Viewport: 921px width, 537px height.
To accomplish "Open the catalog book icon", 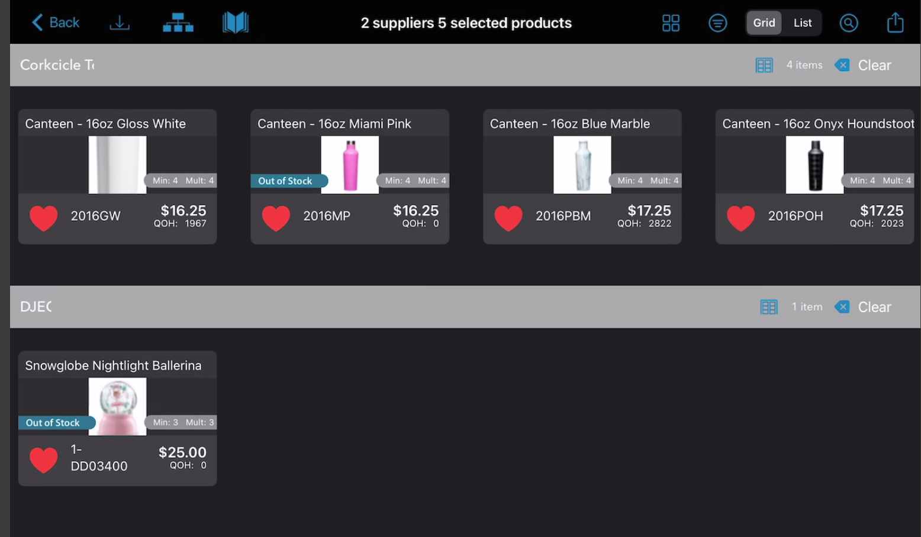I will click(x=235, y=22).
